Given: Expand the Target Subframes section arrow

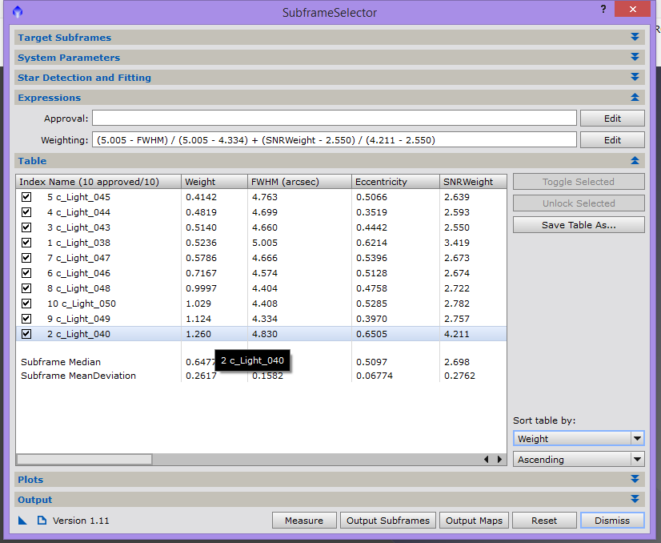Looking at the screenshot, I should (x=635, y=38).
